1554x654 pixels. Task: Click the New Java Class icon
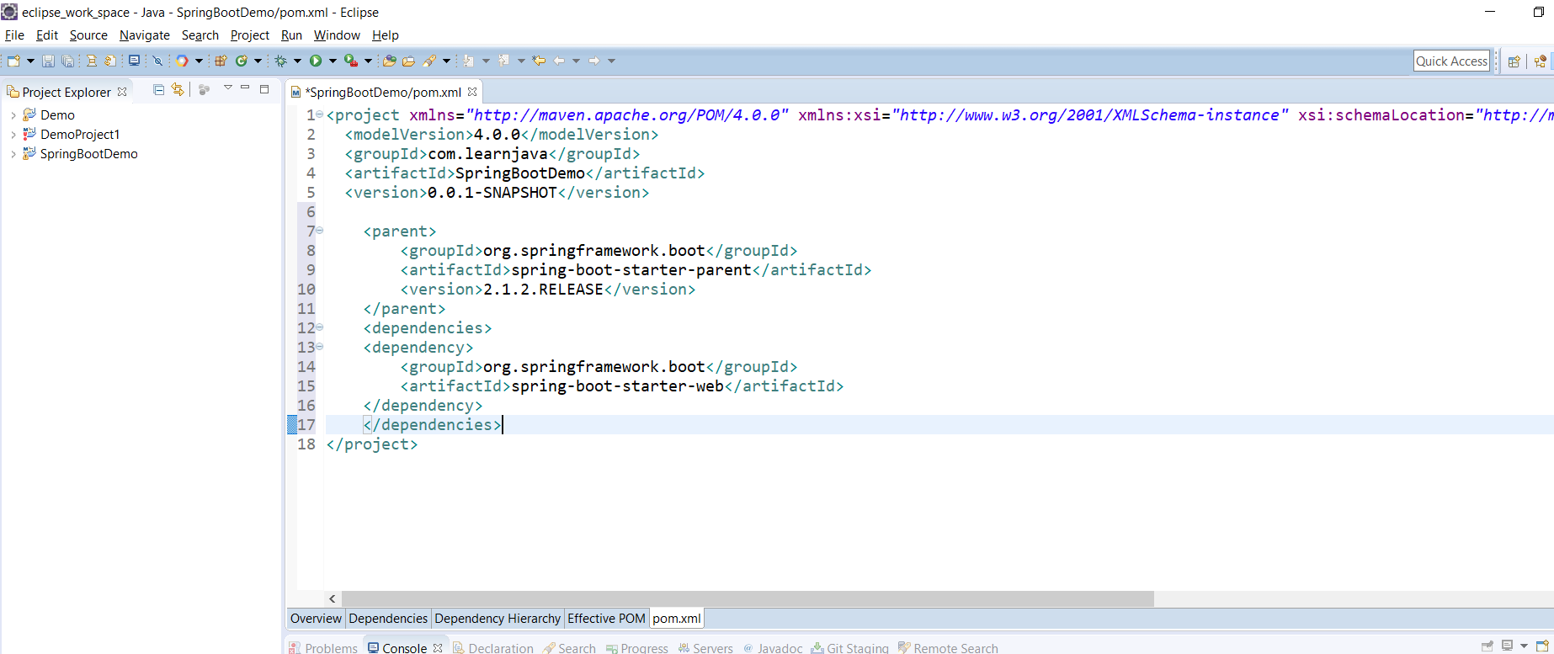(242, 61)
